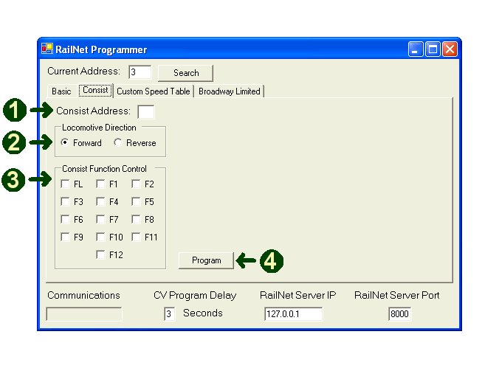The height and width of the screenshot is (368, 499).
Task: Select the Consist tab
Action: [95, 90]
